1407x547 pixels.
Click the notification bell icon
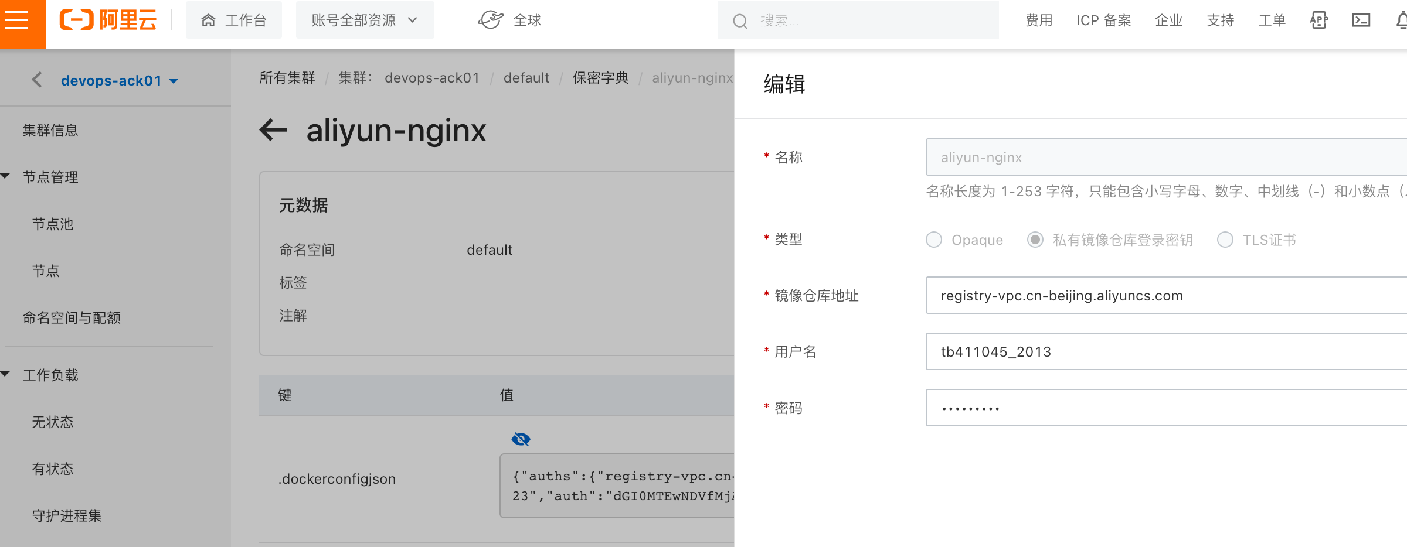1401,20
